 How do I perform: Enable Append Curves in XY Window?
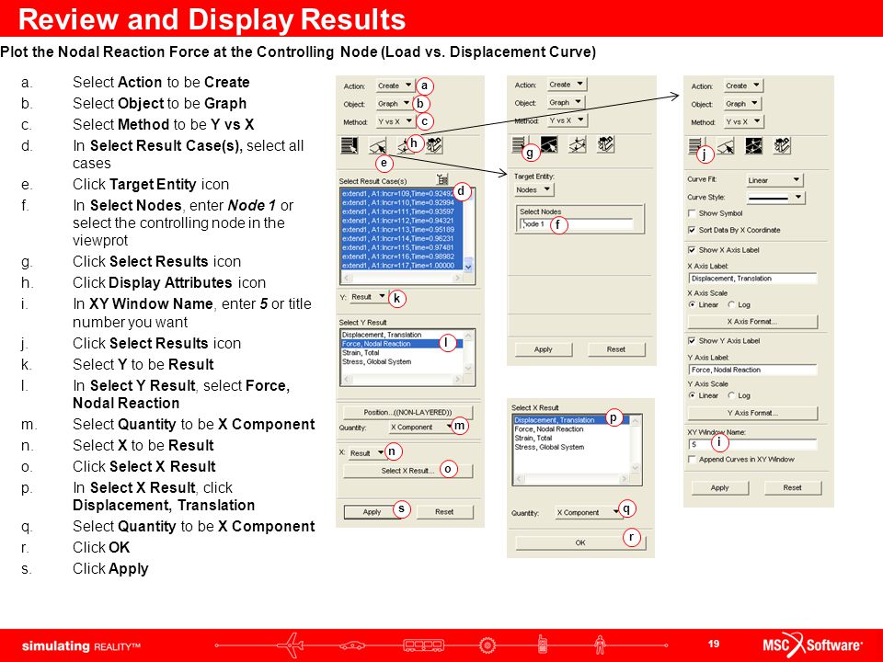pos(692,460)
